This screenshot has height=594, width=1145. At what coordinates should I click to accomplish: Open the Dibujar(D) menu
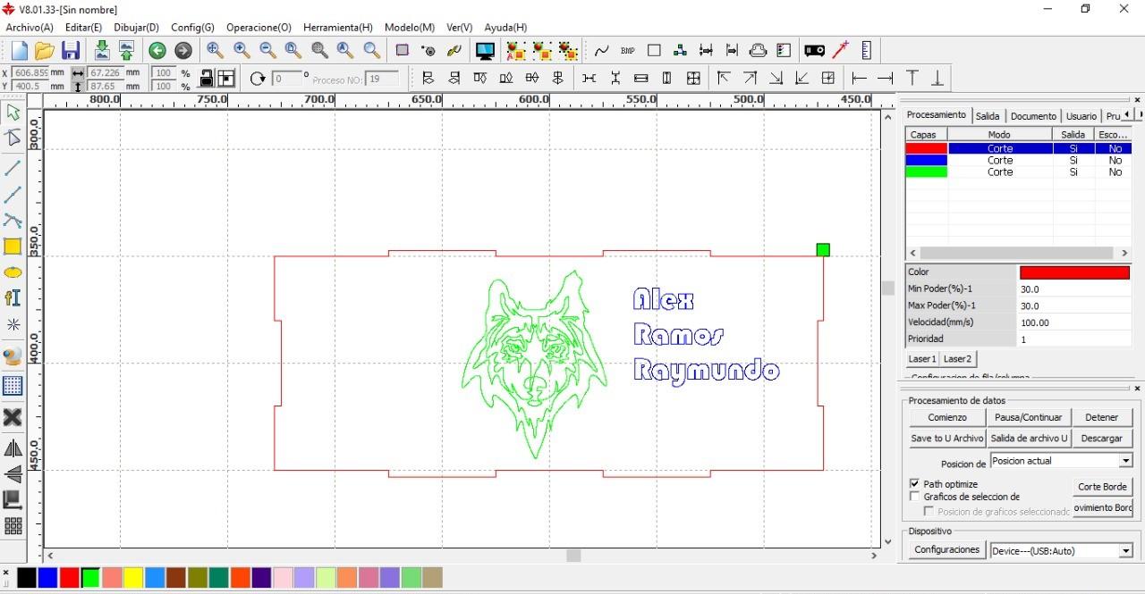coord(136,28)
